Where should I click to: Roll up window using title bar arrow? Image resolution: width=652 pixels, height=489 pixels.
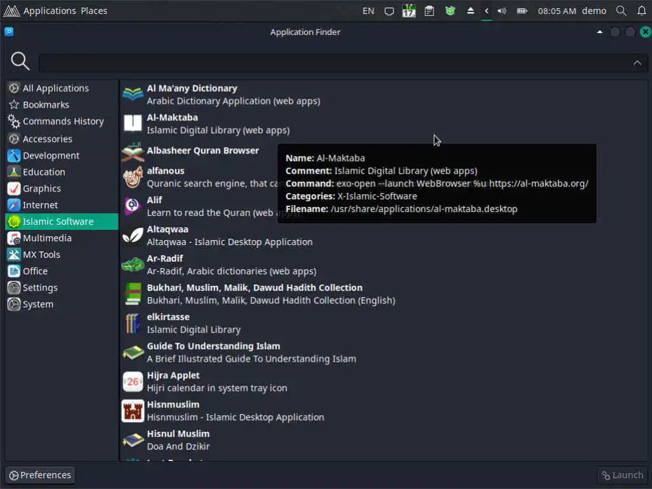[x=599, y=32]
